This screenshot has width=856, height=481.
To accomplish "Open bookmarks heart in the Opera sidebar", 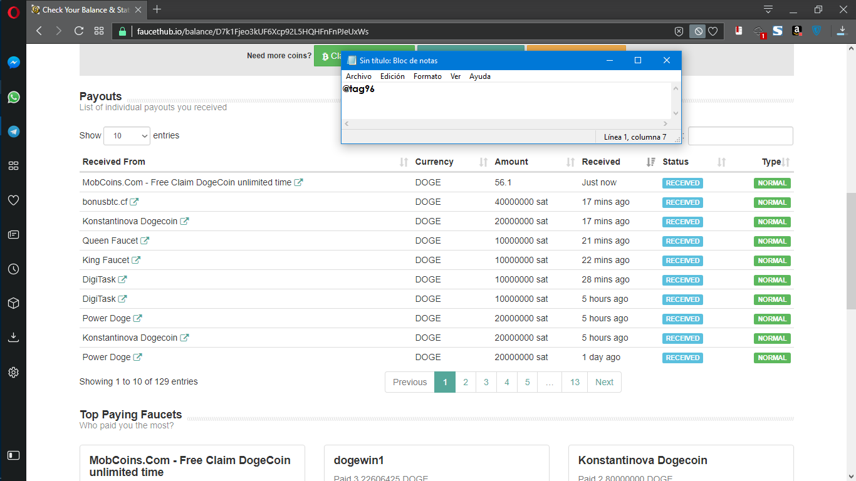I will pos(13,200).
